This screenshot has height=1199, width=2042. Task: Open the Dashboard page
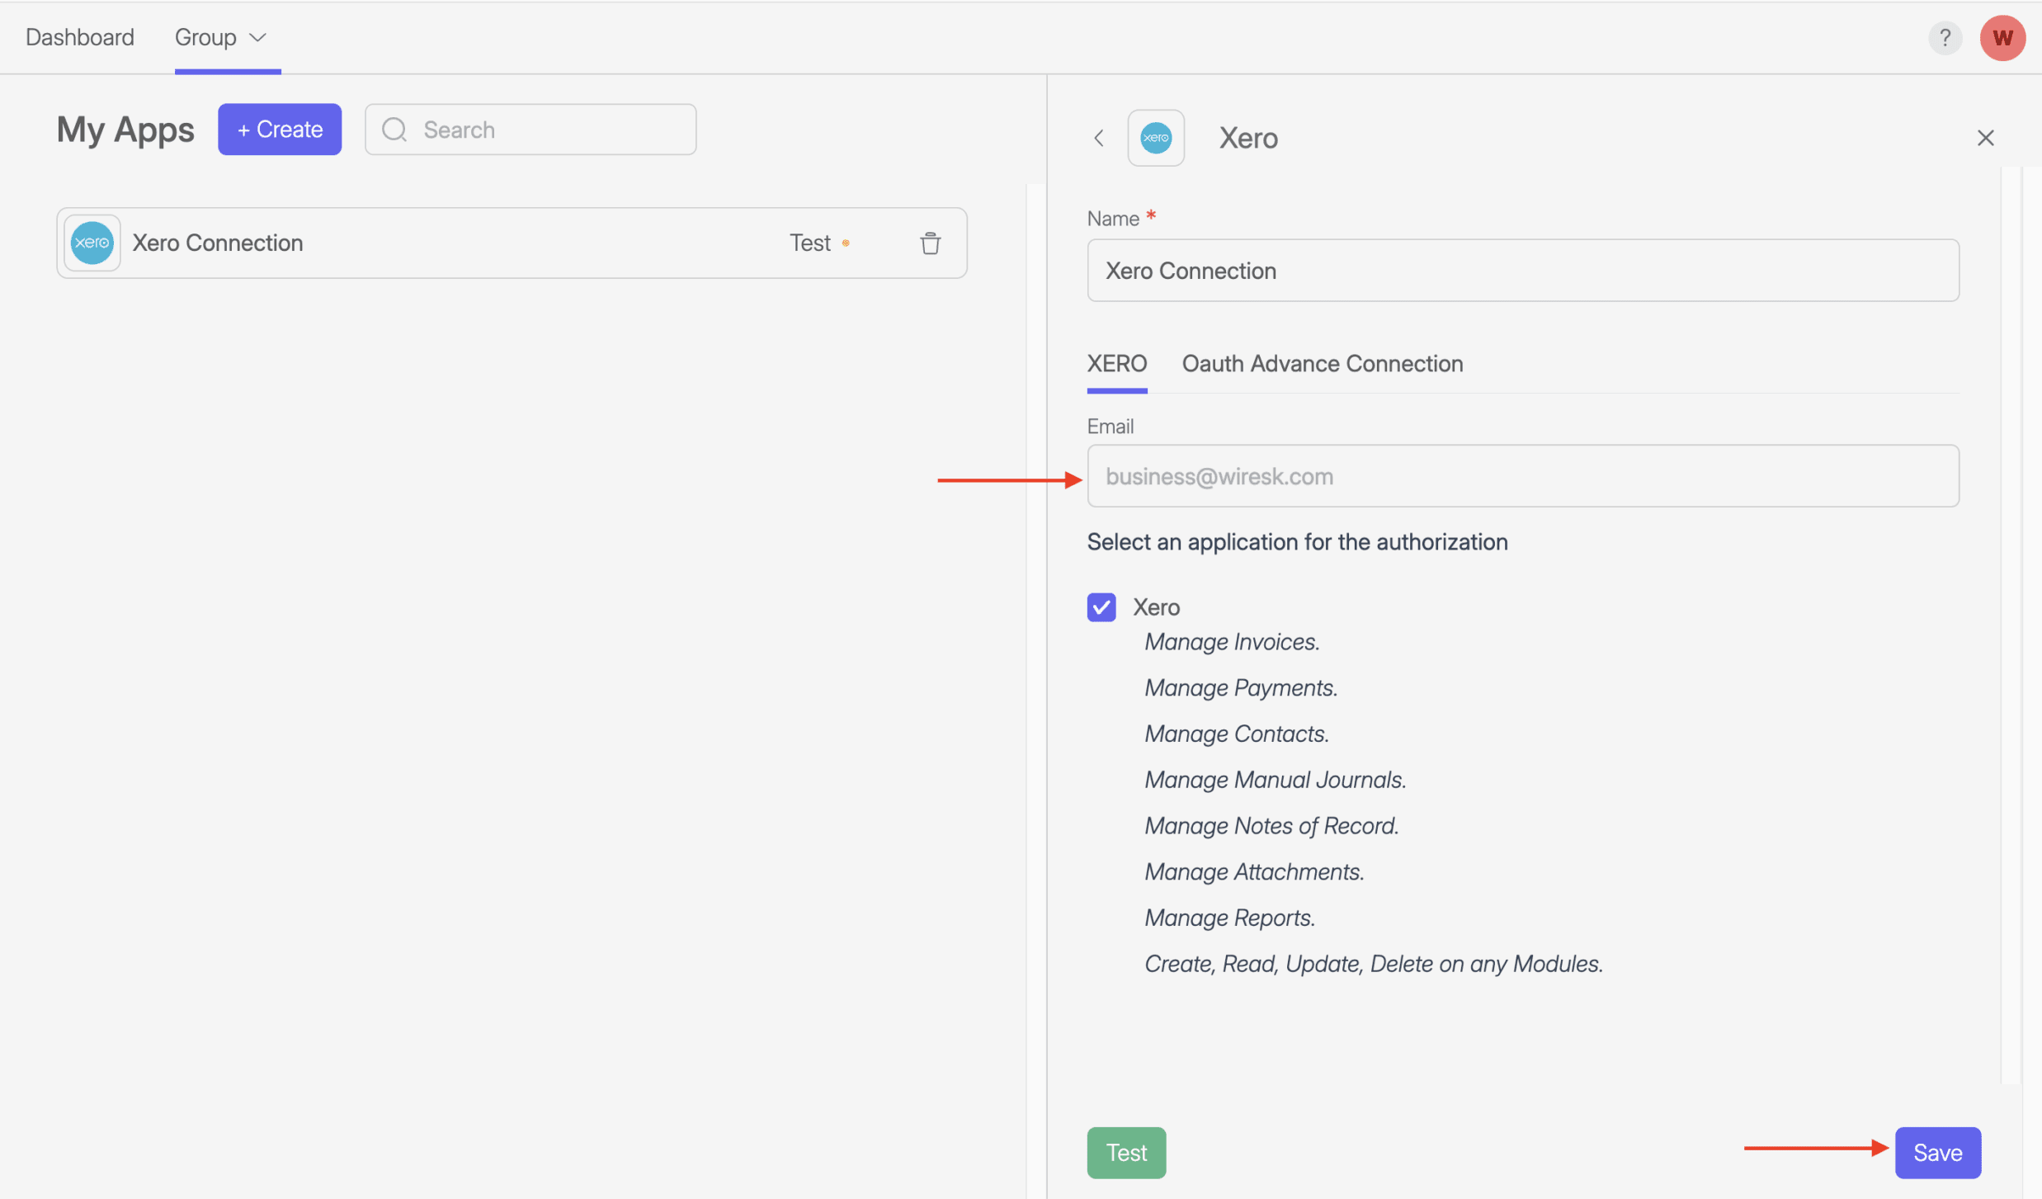click(79, 37)
